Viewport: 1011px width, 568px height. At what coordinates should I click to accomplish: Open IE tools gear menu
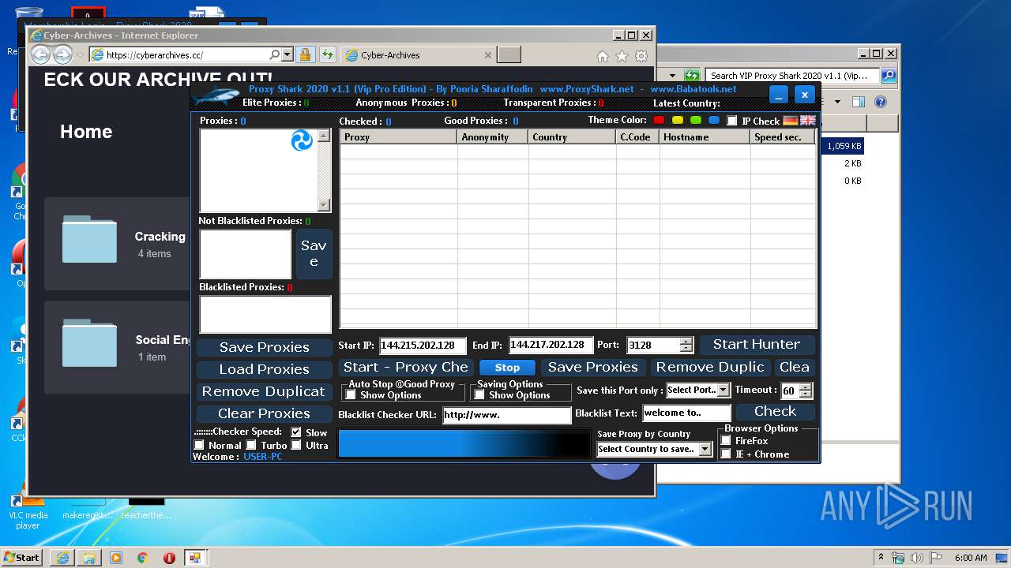tap(641, 56)
